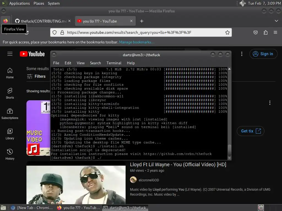Open YouTube settings three-dot menu

point(242,54)
